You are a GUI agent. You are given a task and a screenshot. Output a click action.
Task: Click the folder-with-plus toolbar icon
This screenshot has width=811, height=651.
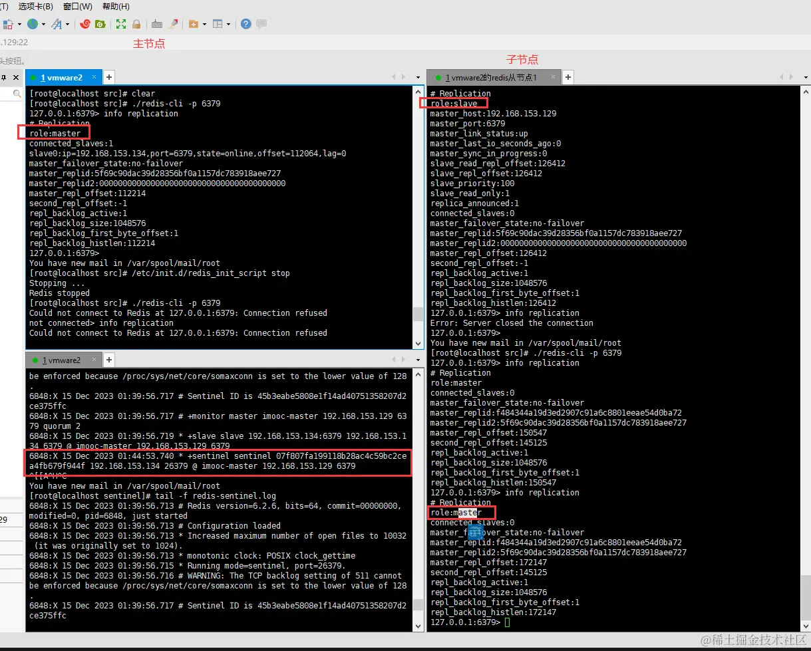pos(194,24)
